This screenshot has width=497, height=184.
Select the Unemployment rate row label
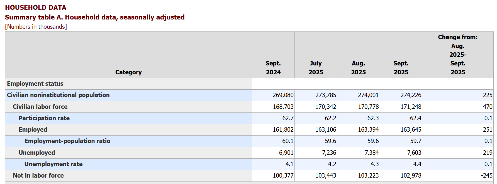pos(53,164)
